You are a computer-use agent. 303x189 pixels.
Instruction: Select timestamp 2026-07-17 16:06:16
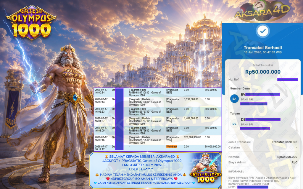[101, 139]
